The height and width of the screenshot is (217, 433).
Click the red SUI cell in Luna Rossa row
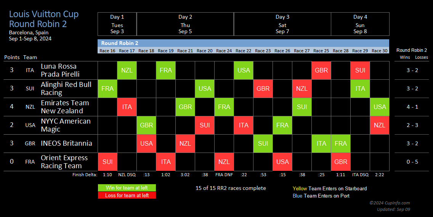tap(360, 70)
